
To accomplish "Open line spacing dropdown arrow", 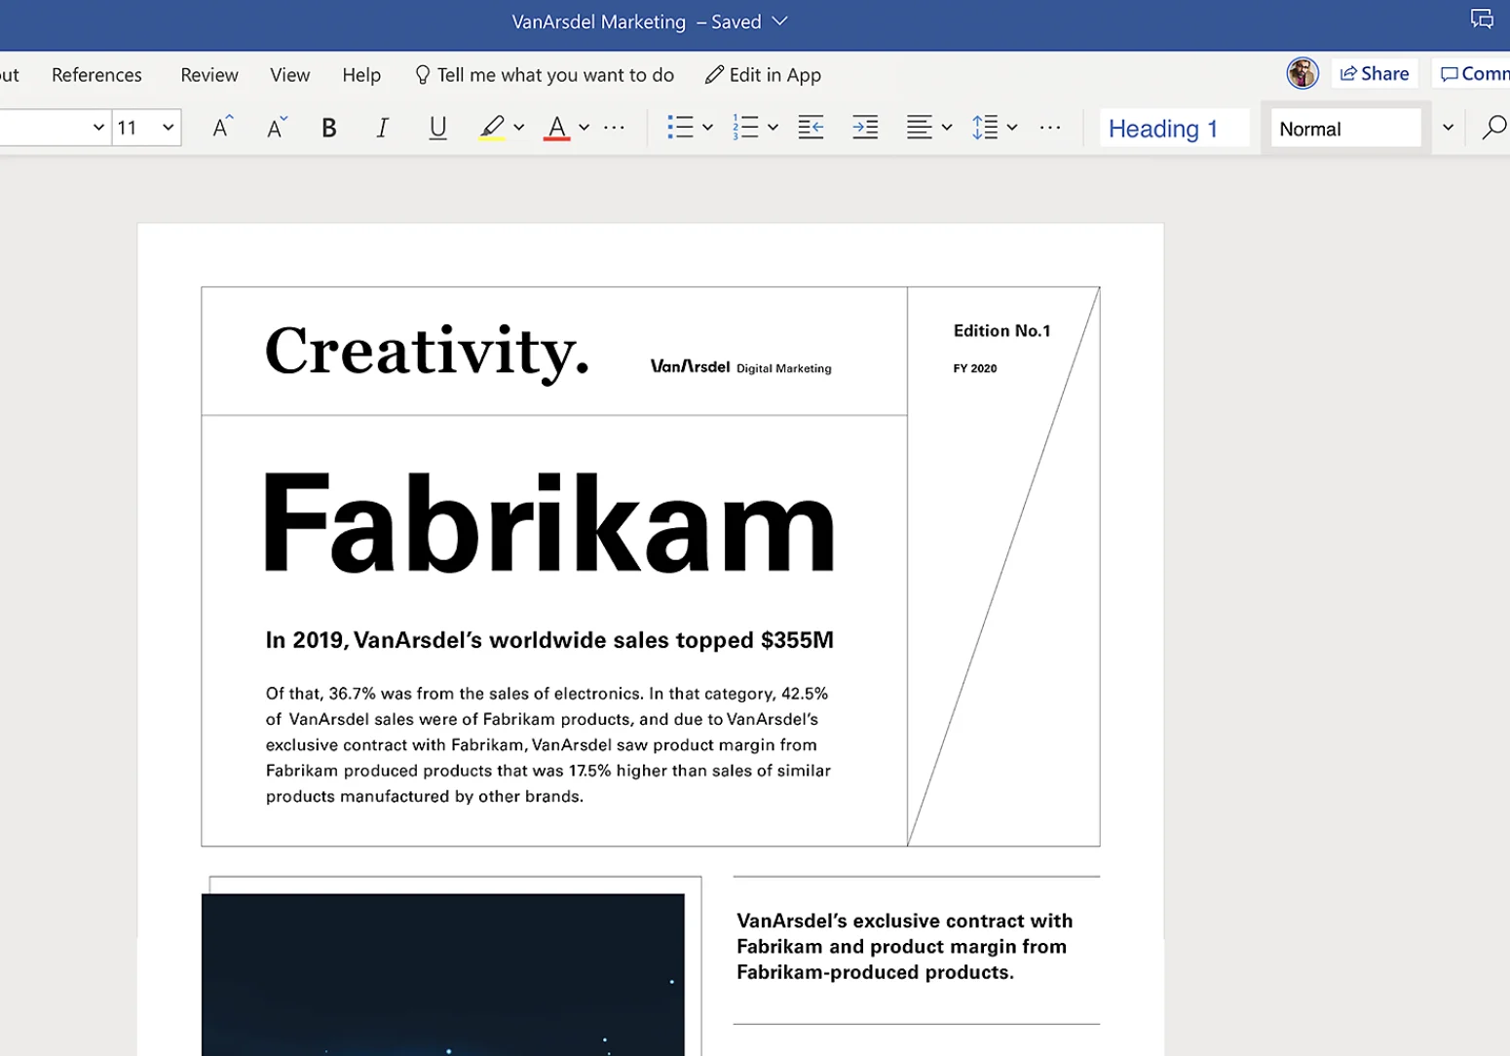I will coord(1012,128).
